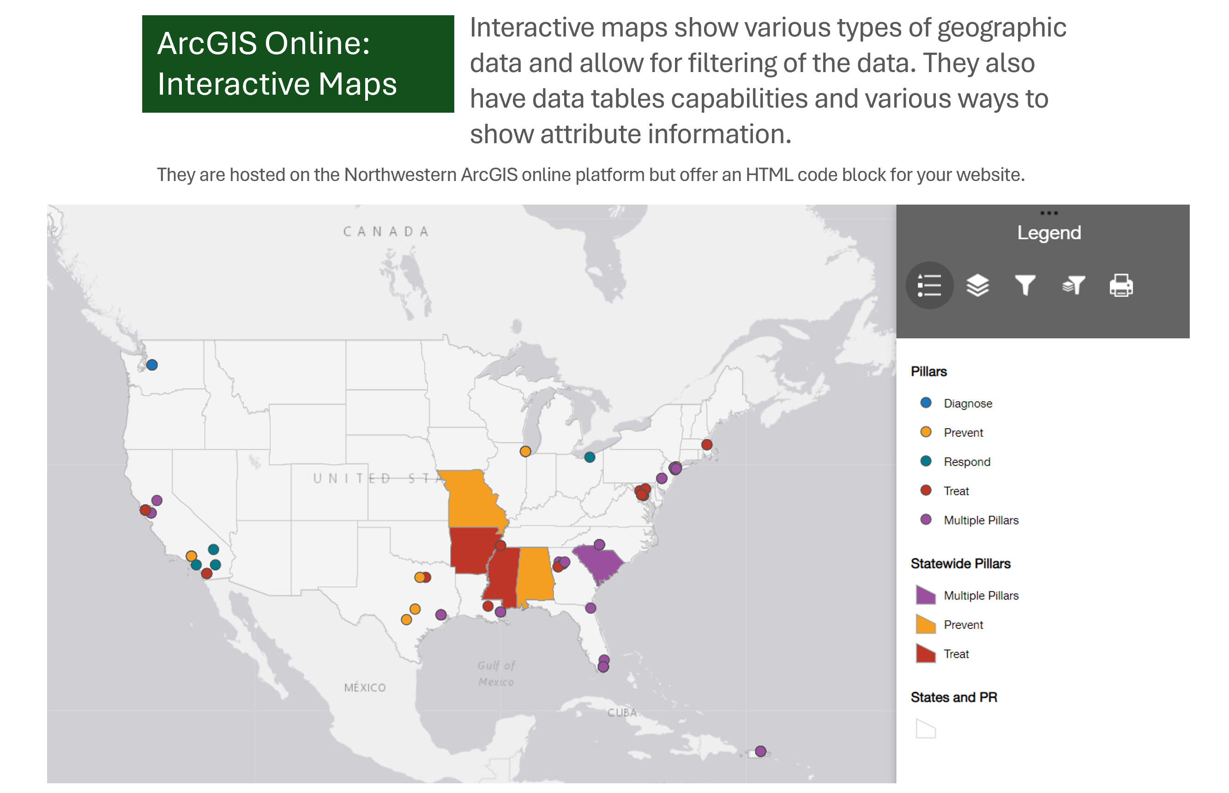Click the Statewide Pillars heading
The width and height of the screenshot is (1229, 793).
pos(960,563)
